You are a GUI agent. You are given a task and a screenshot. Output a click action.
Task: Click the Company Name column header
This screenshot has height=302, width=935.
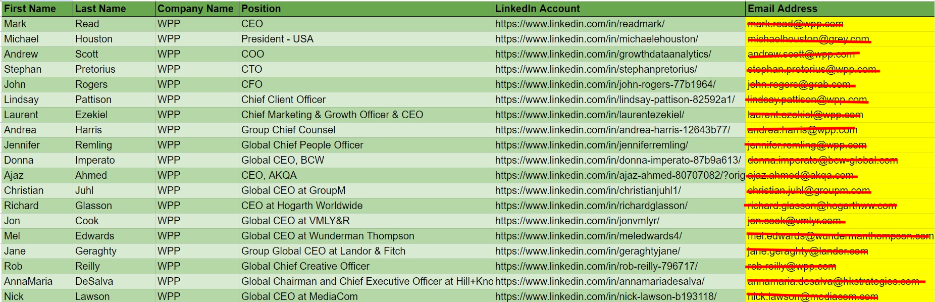coord(195,9)
